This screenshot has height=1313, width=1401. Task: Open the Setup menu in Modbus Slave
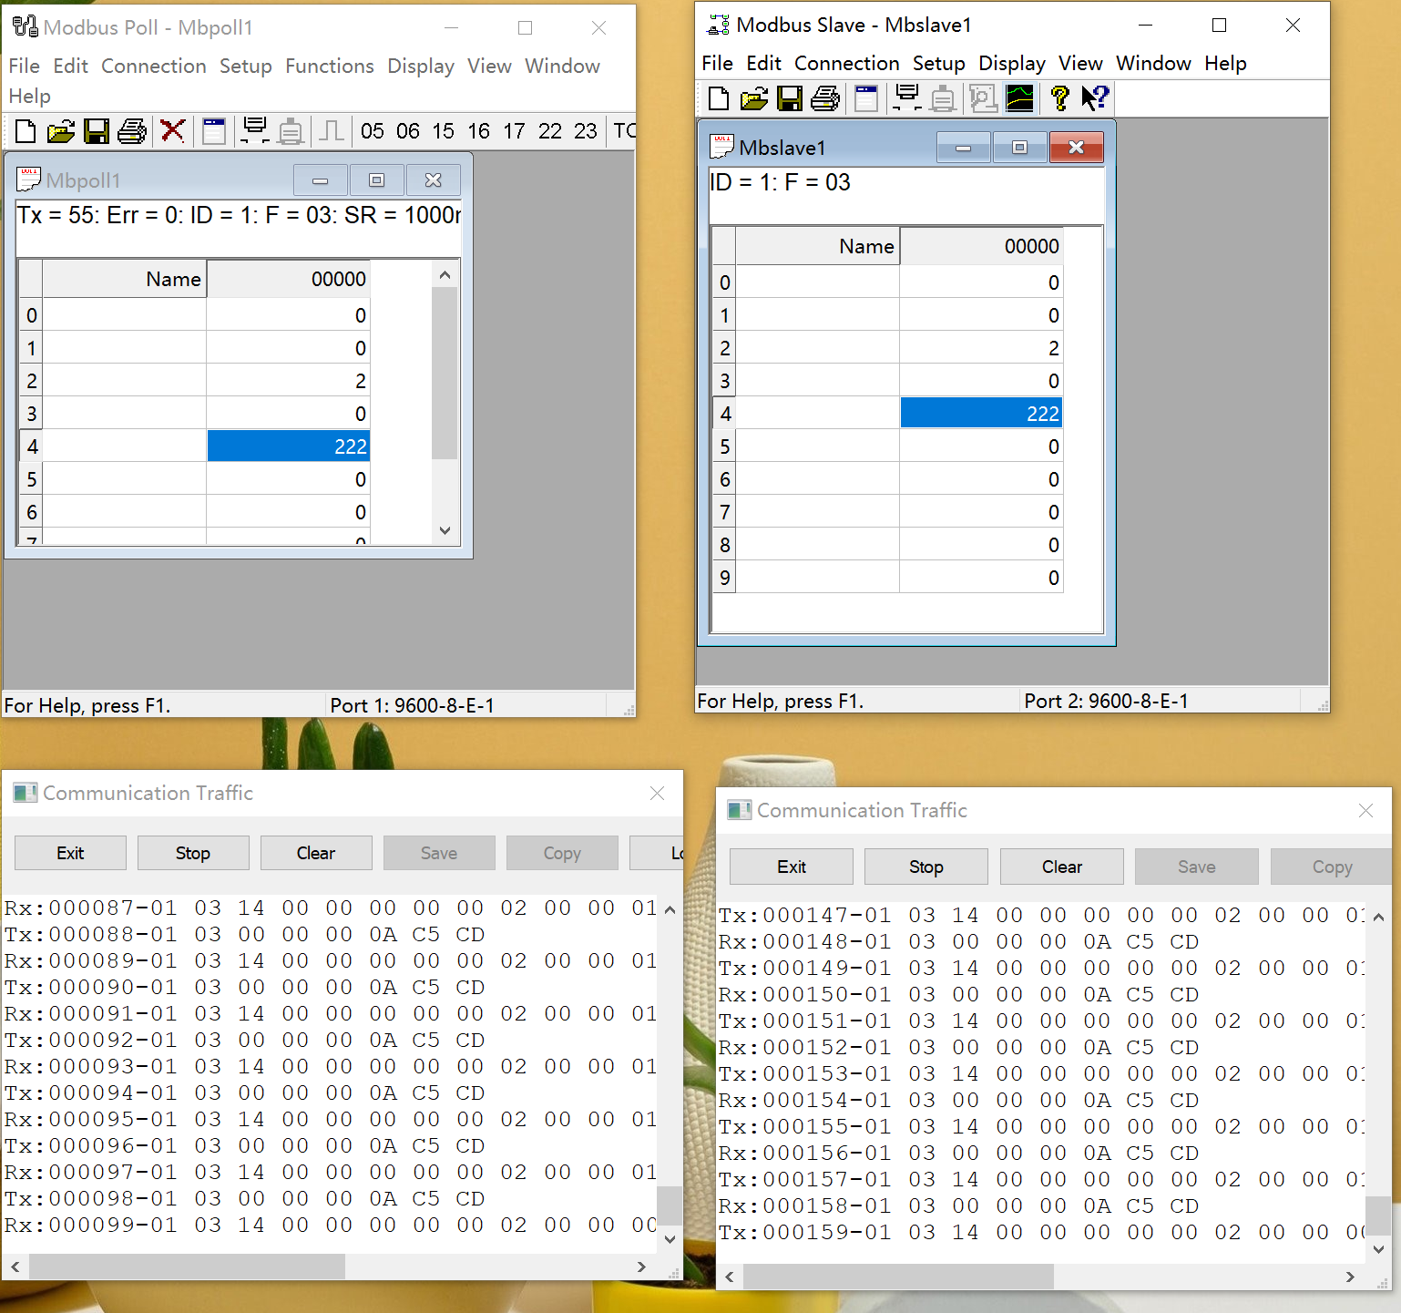[939, 63]
